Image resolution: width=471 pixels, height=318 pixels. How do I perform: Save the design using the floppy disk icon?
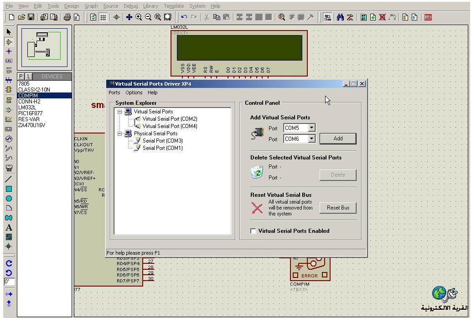point(31,17)
